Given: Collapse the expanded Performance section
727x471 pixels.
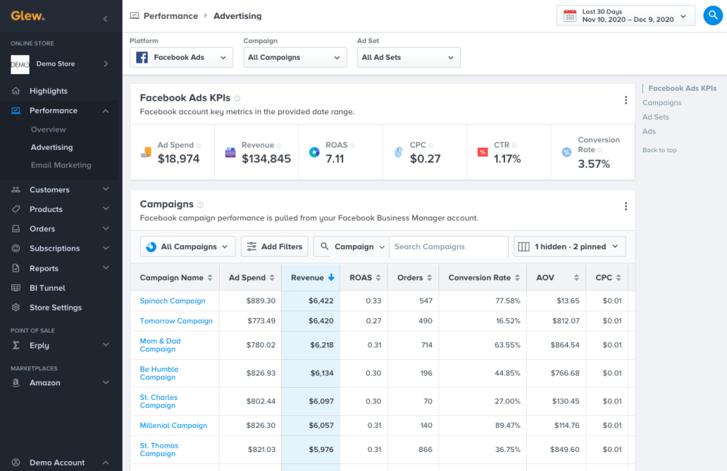Looking at the screenshot, I should [106, 110].
